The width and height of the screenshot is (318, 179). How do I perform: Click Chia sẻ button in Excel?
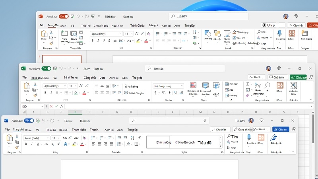click(x=299, y=77)
